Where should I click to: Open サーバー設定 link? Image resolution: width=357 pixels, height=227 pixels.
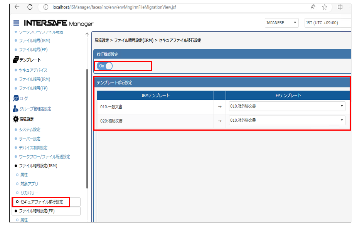pyautogui.click(x=30, y=139)
